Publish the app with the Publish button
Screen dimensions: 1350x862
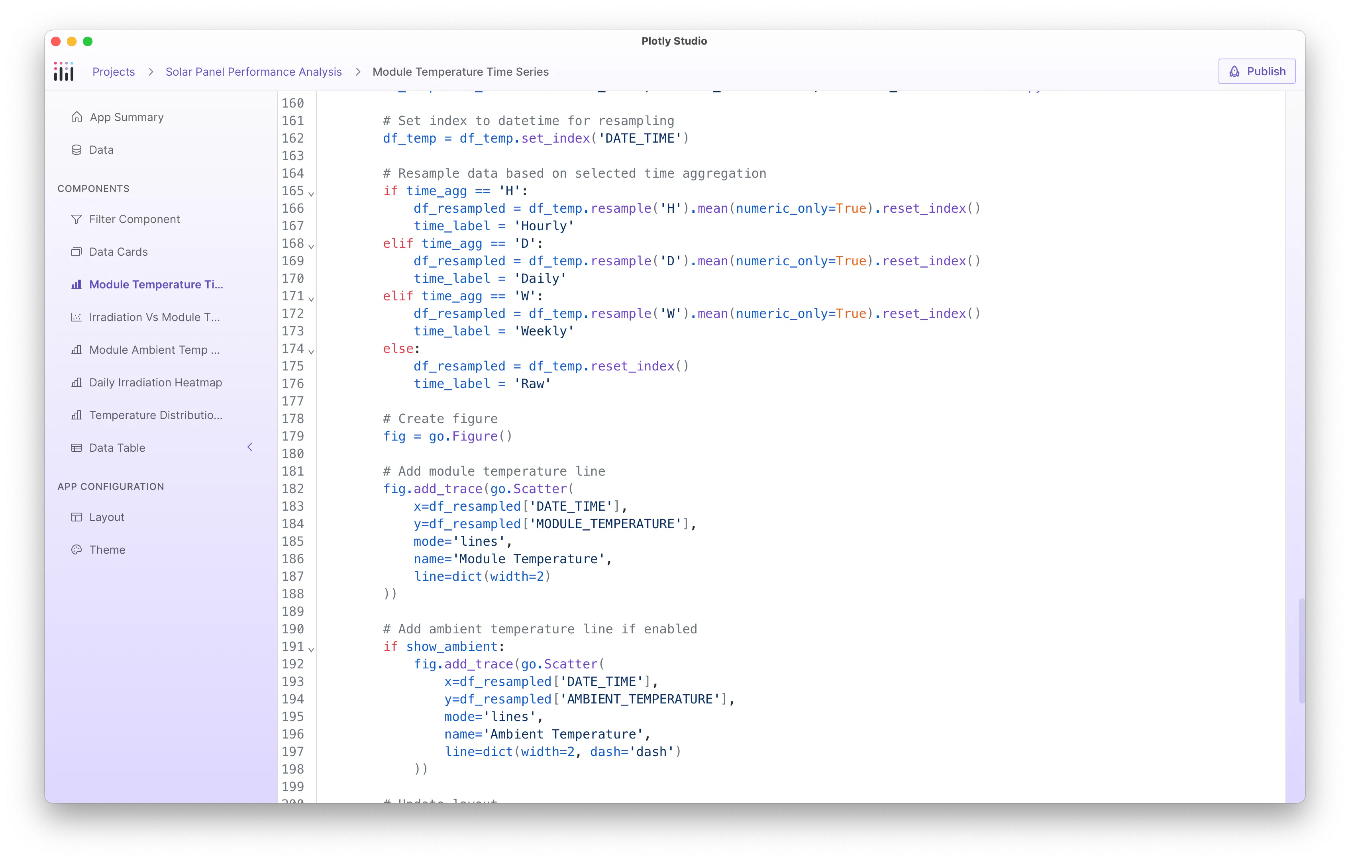(1256, 71)
